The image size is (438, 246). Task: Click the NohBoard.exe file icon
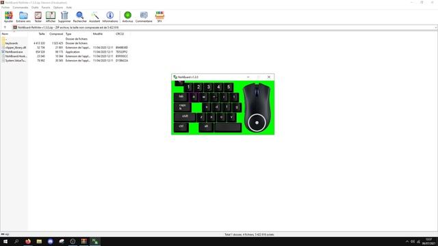click(3, 52)
